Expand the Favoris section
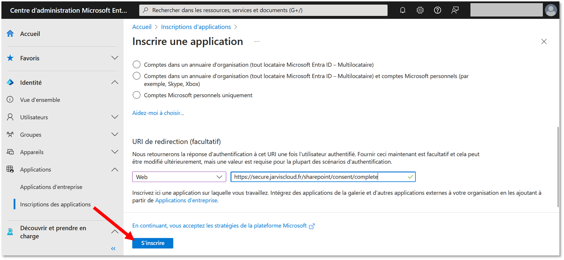 (x=115, y=58)
